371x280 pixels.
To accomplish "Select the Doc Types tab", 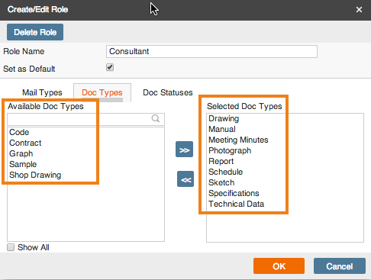I will (x=102, y=92).
